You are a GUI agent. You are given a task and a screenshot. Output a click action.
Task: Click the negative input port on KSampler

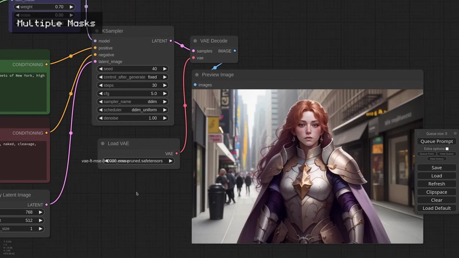tap(95, 55)
